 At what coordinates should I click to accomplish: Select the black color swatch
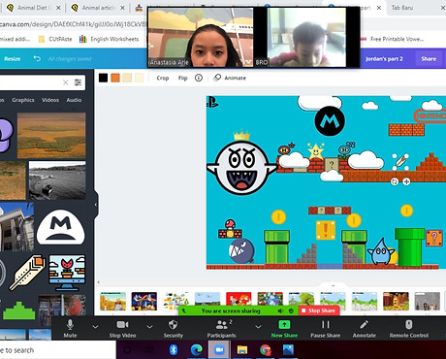click(x=103, y=78)
